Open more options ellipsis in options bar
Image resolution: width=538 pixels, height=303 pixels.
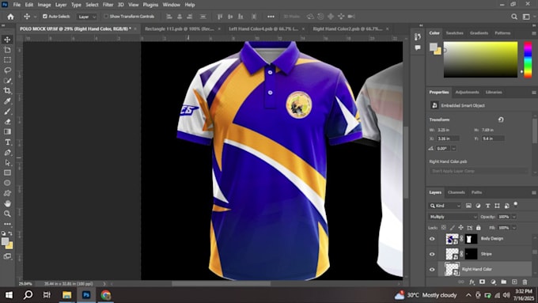(x=271, y=17)
